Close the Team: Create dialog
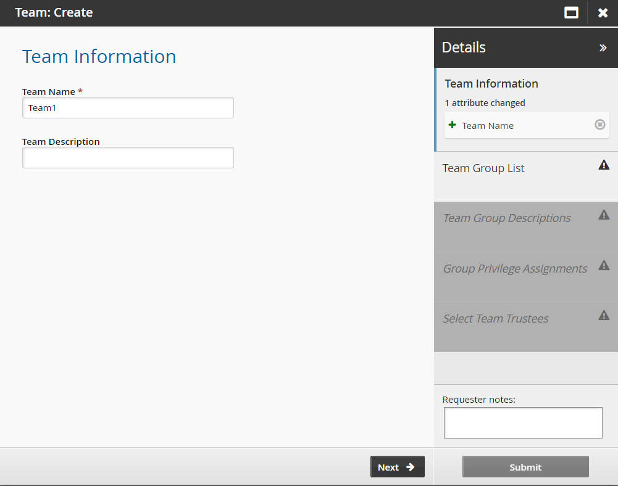618x486 pixels. click(603, 13)
